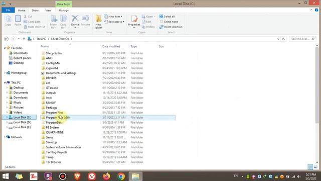The height and width of the screenshot is (181, 321).
Task: Minimize the ribbon with chevron
Action: pyautogui.click(x=311, y=10)
